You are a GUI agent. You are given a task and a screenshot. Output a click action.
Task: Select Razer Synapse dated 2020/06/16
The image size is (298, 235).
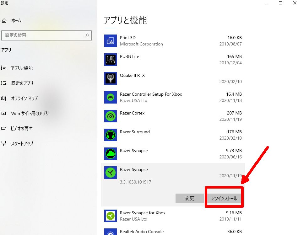(134, 151)
